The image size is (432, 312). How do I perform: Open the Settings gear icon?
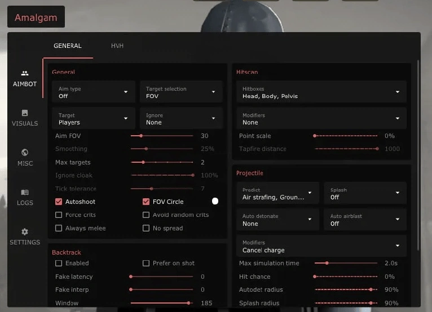tap(25, 231)
